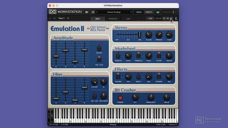Click the Stereo COLOR knob
The image size is (228, 128).
[x=149, y=34]
